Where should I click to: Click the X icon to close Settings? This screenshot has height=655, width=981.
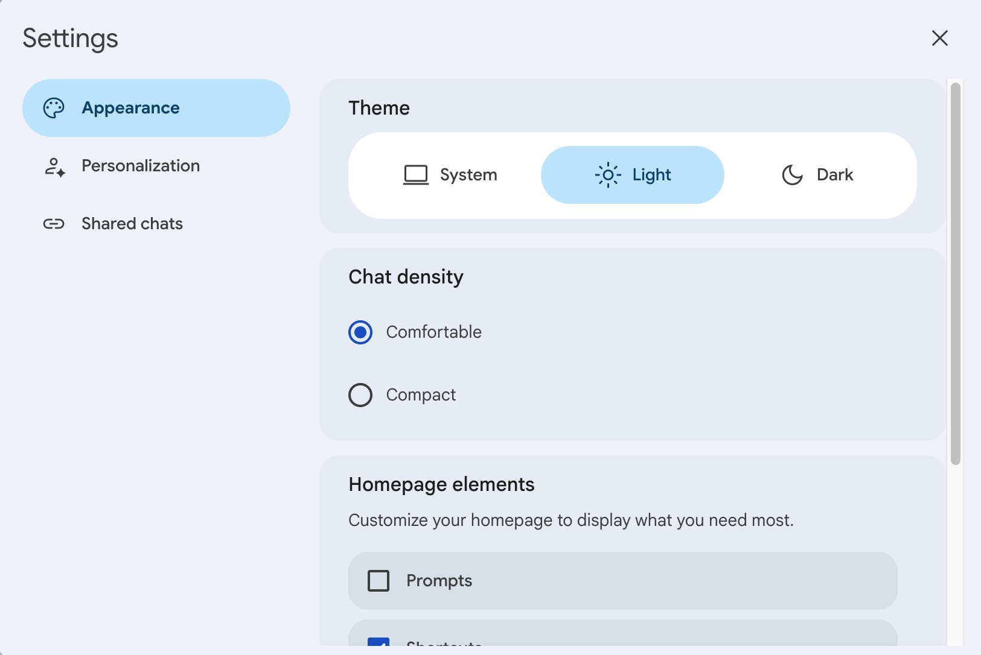click(939, 38)
